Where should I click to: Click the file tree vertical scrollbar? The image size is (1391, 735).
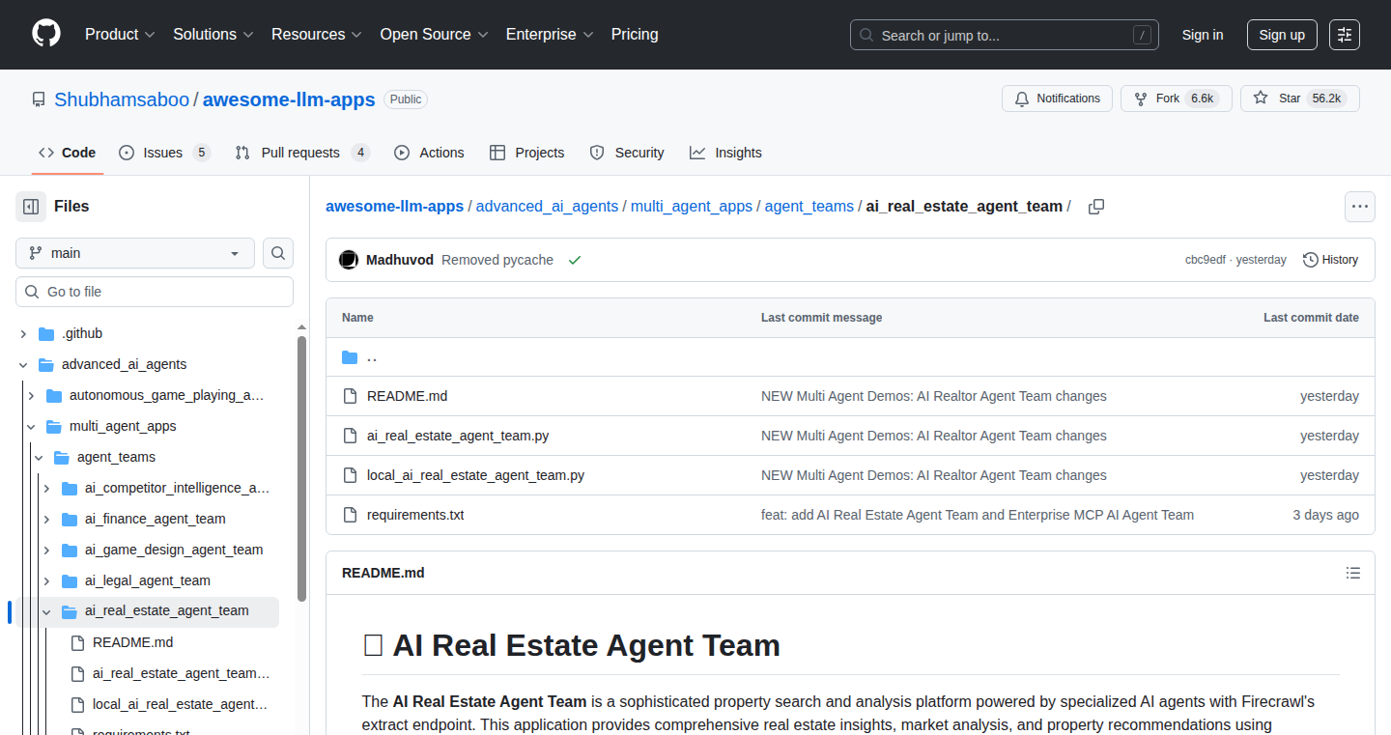[301, 467]
